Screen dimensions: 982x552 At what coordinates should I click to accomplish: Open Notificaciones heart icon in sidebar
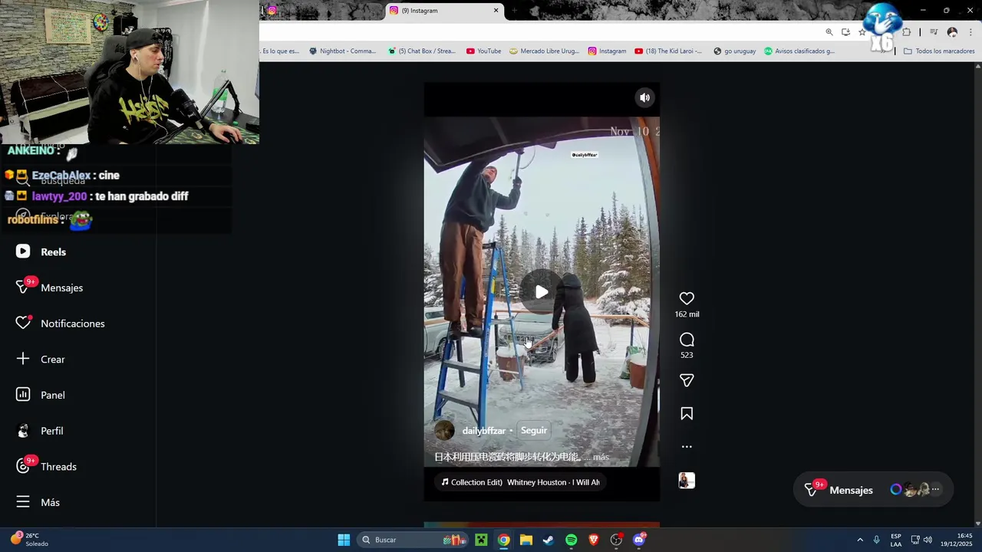click(x=23, y=324)
